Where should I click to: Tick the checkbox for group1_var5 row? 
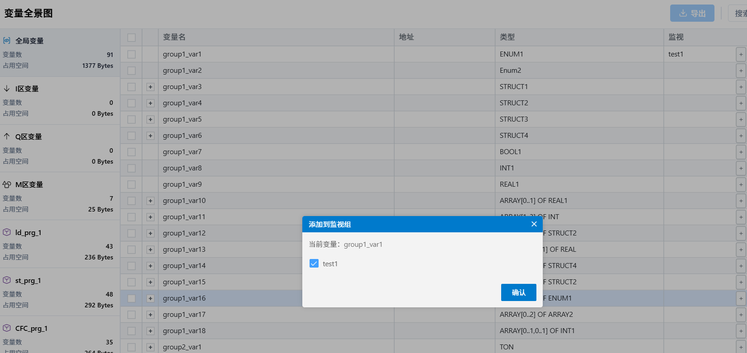(132, 119)
